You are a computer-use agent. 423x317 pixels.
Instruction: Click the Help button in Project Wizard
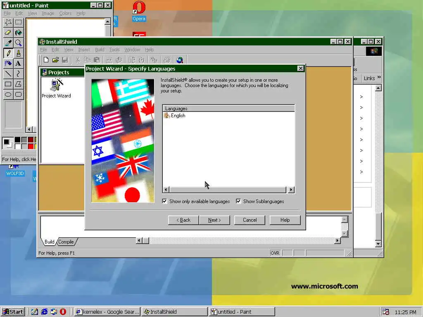click(285, 220)
